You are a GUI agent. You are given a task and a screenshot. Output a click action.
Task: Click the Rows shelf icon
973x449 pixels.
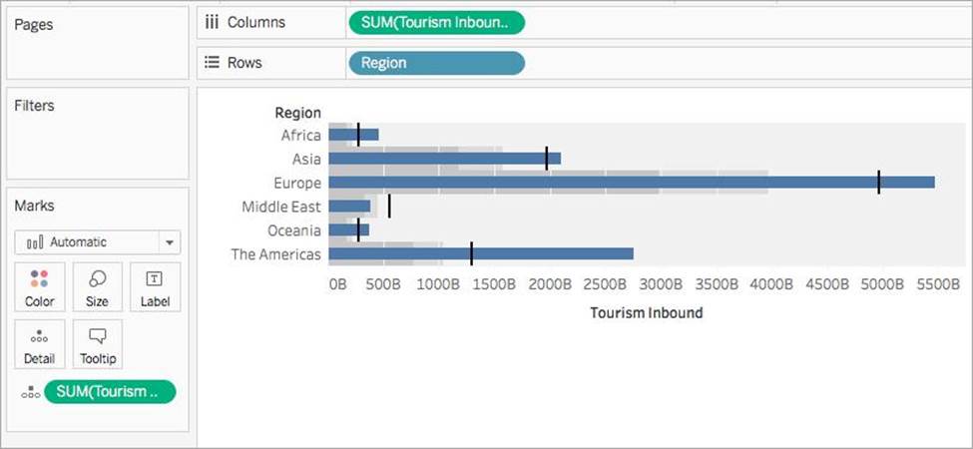[x=212, y=62]
